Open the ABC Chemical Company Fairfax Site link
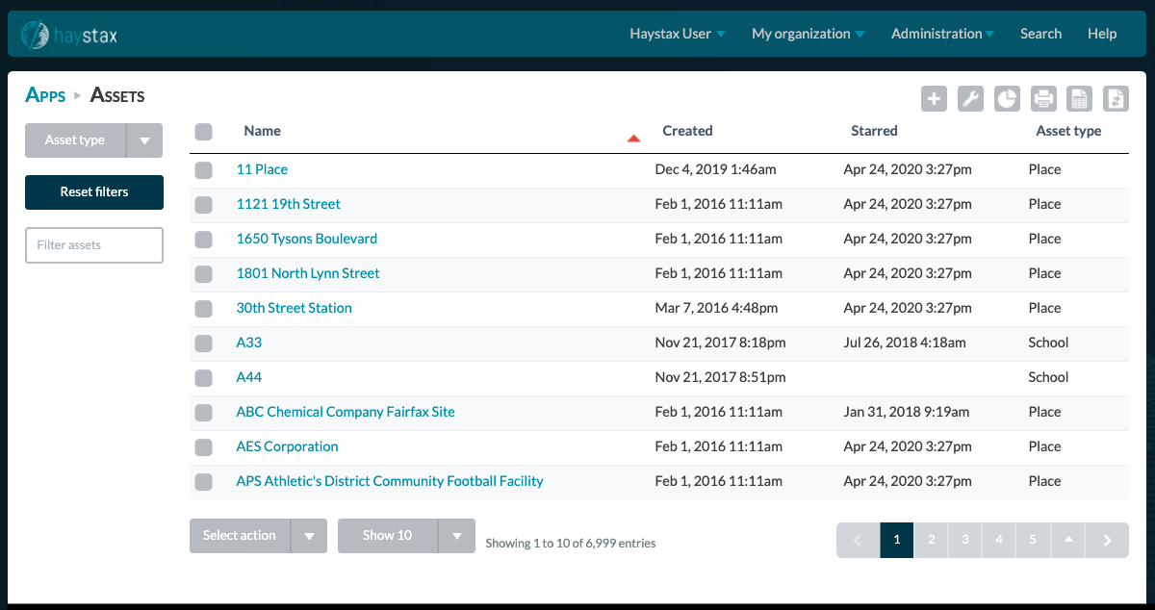The width and height of the screenshot is (1155, 610). coord(346,412)
